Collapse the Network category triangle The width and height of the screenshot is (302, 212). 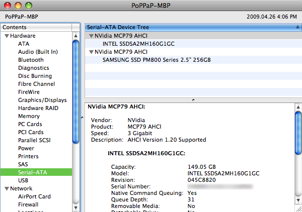(7, 188)
